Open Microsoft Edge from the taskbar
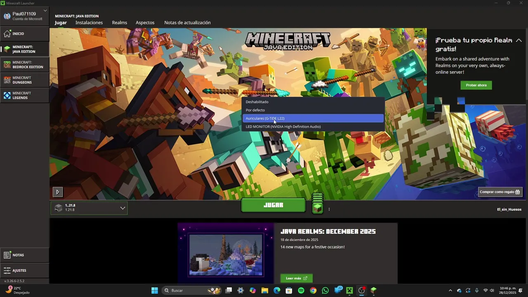This screenshot has width=528, height=297. 277,290
